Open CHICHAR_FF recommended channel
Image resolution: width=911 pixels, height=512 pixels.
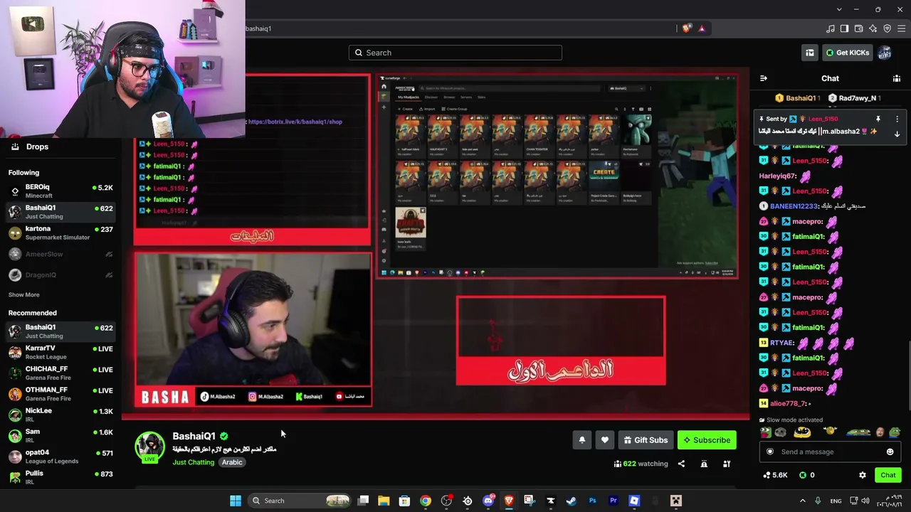pos(60,373)
